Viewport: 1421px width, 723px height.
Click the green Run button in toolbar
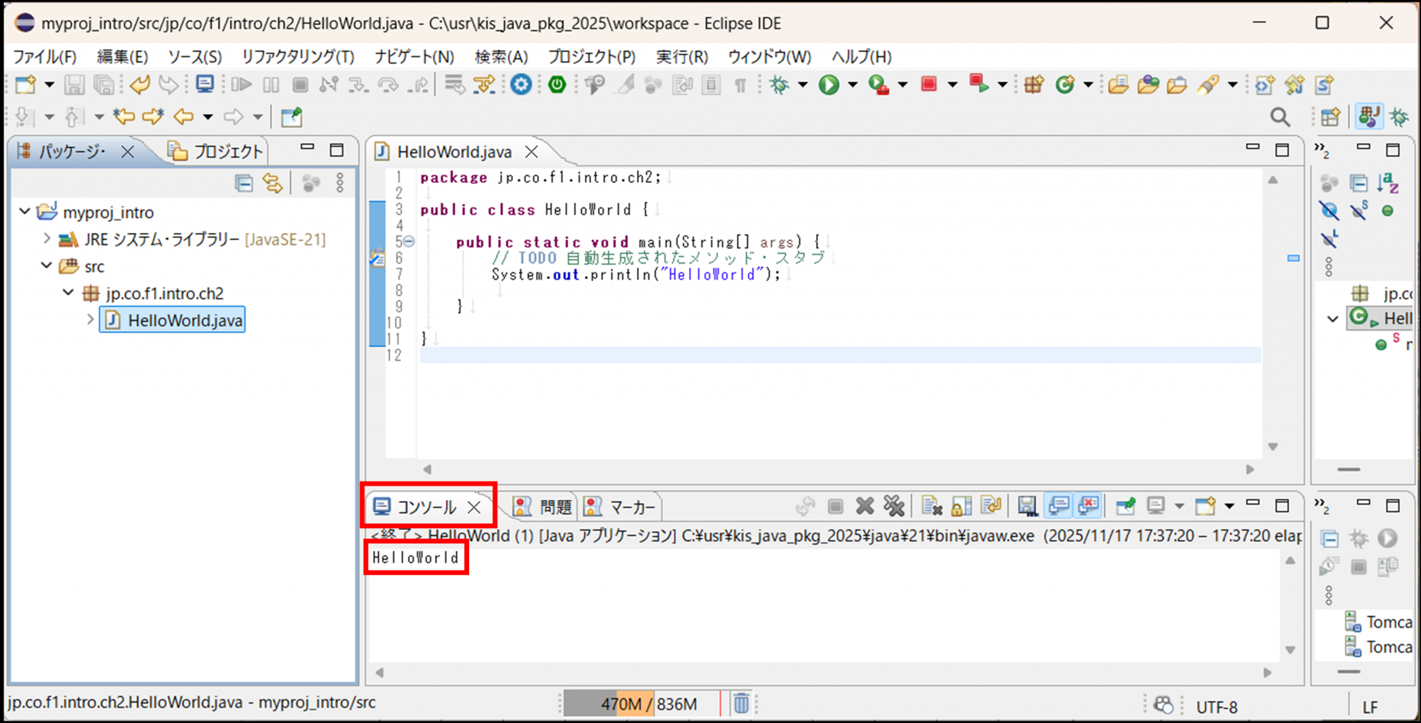tap(828, 85)
